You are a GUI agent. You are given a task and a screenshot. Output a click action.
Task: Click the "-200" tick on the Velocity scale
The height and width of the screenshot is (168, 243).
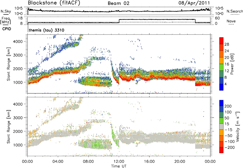pyautogui.click(x=230, y=148)
